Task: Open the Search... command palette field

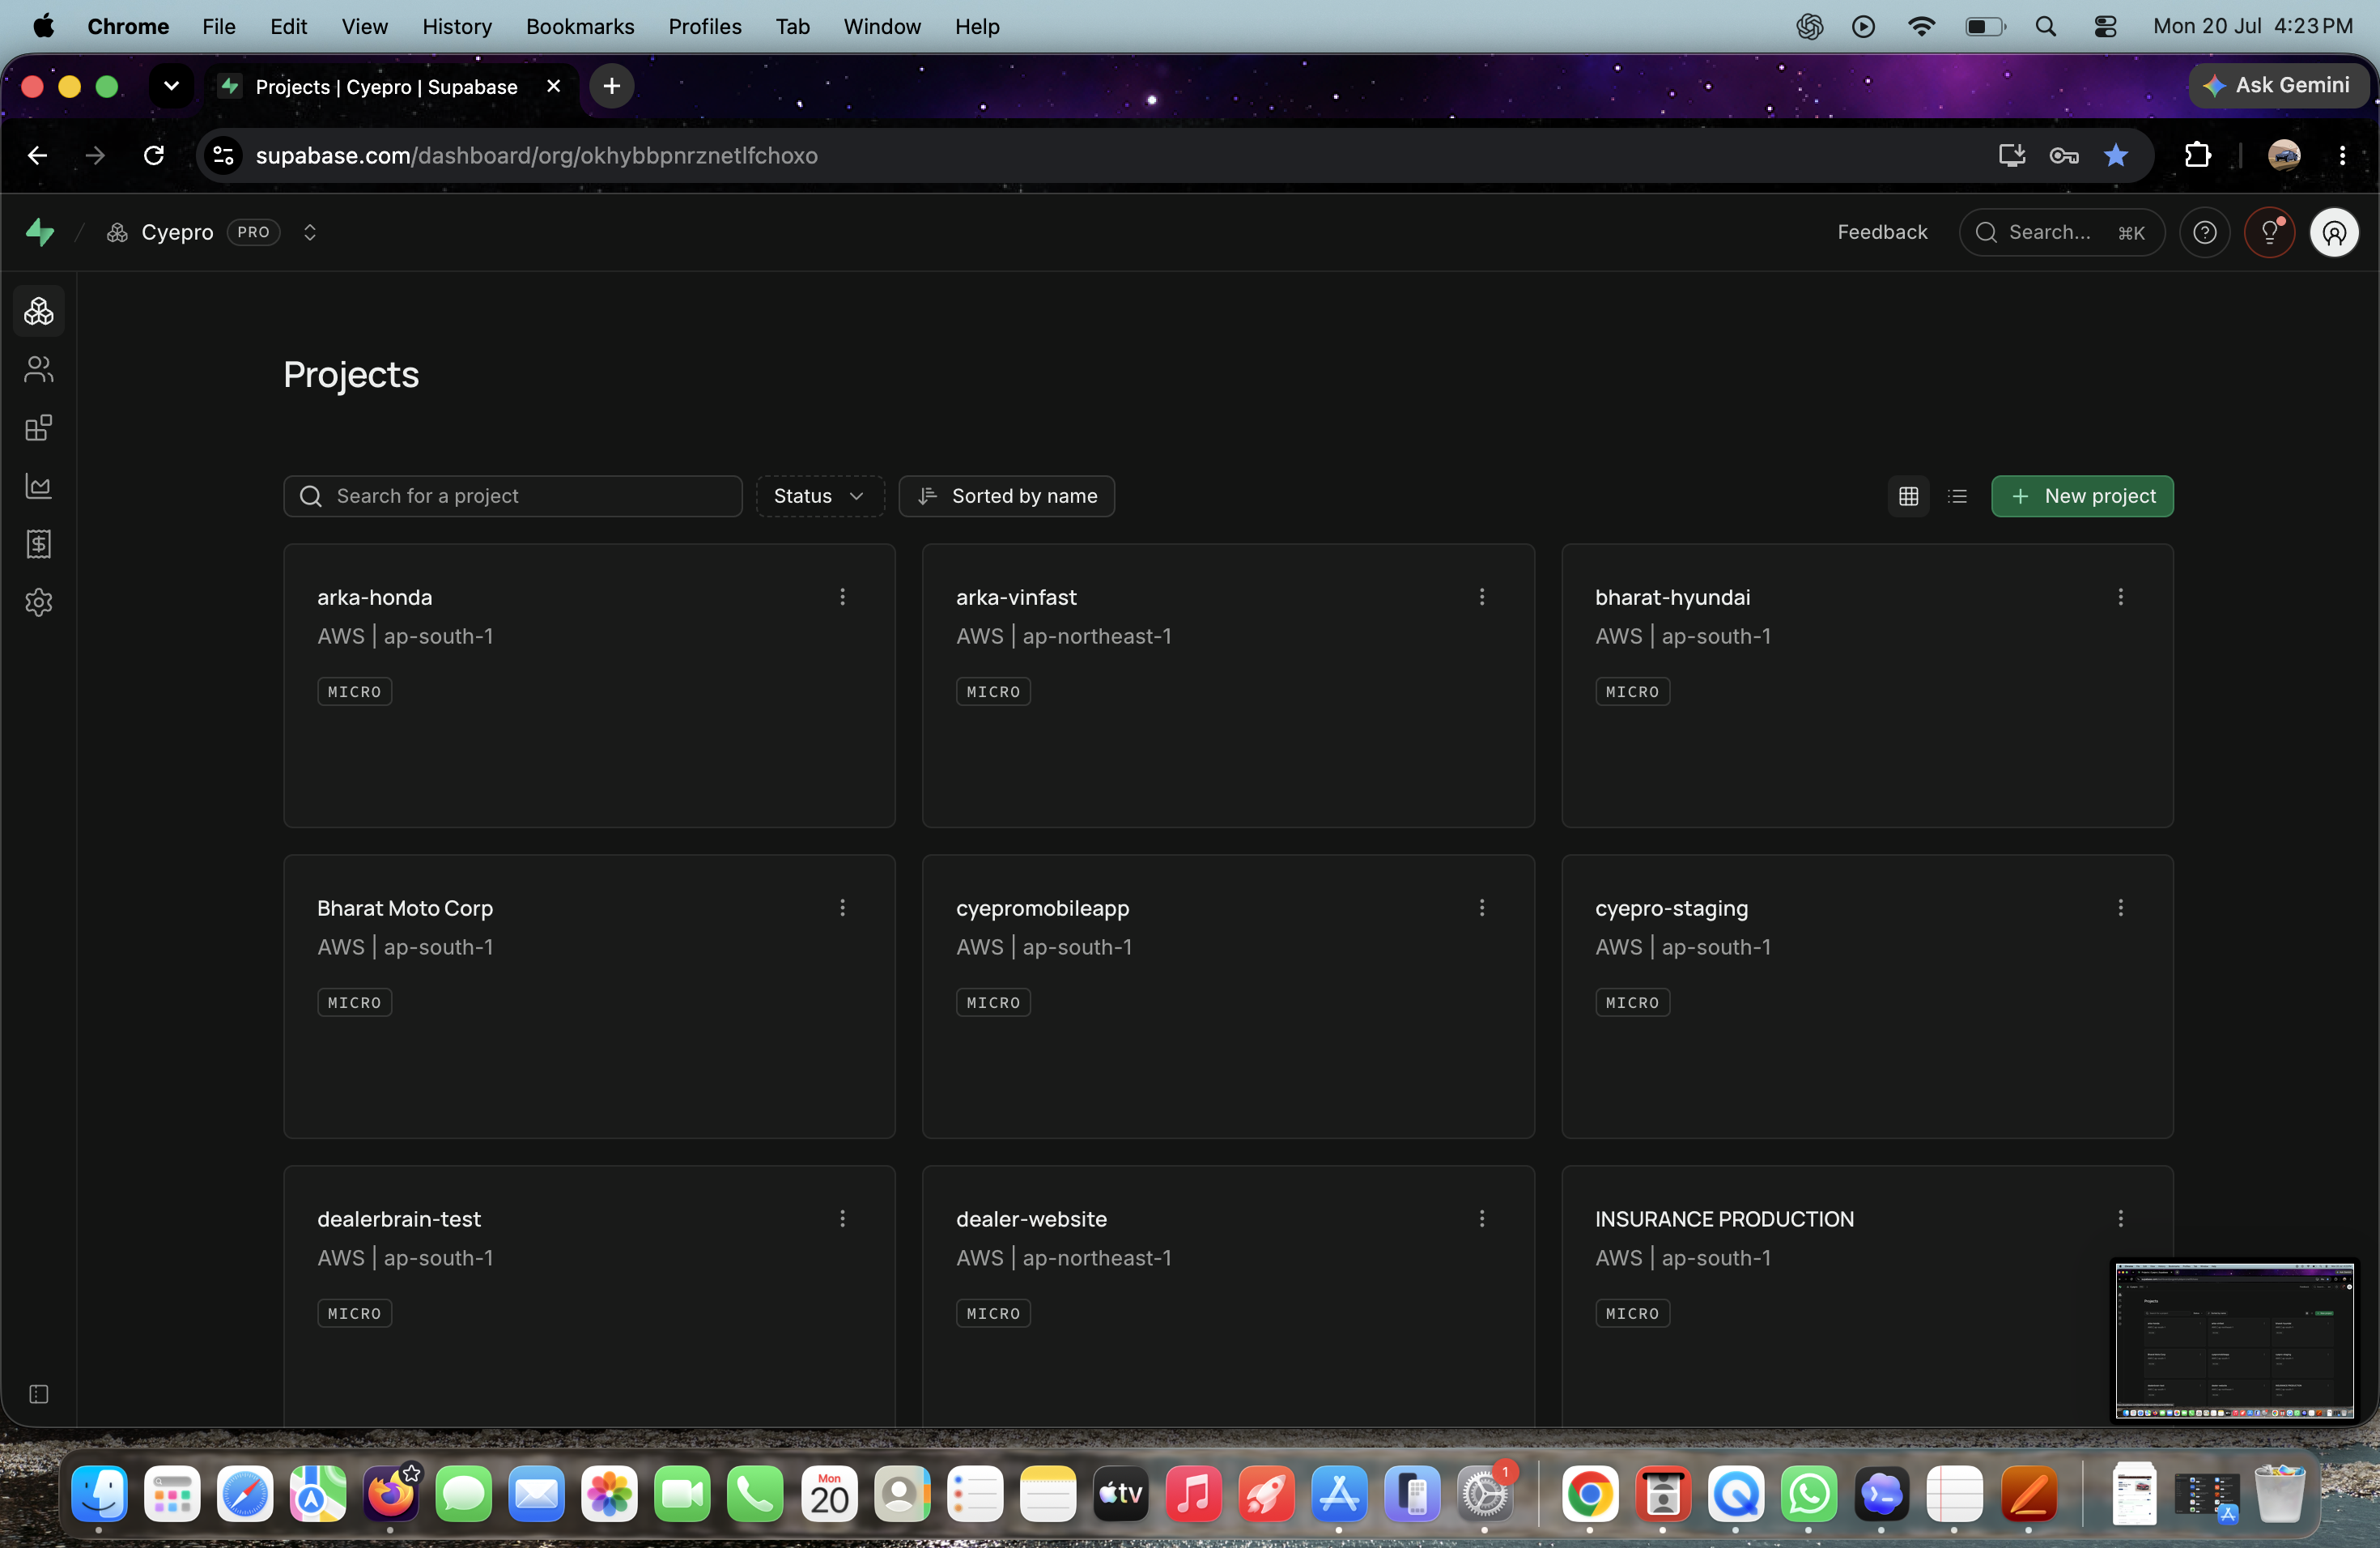Action: click(x=2062, y=232)
